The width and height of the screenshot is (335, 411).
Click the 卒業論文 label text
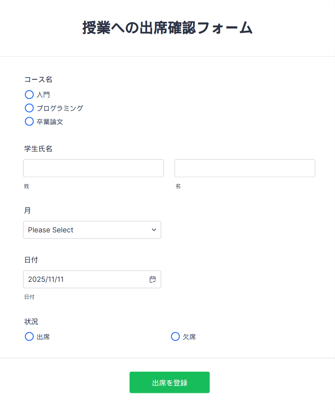point(50,122)
